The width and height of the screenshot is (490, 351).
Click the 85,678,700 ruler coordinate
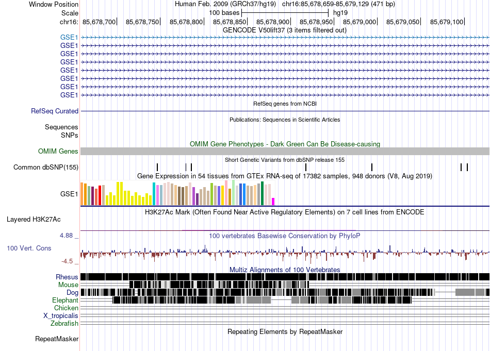(x=99, y=22)
